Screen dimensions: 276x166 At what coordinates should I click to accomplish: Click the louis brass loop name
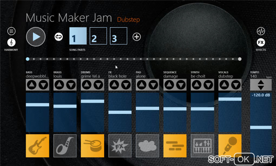pos(58,76)
